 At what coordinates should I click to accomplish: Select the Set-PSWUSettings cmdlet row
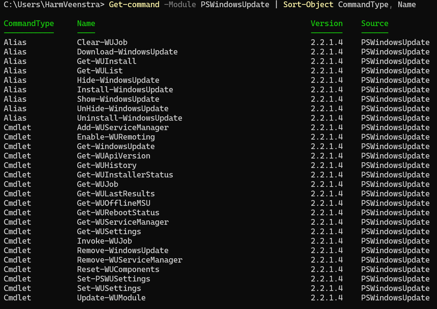(113, 279)
